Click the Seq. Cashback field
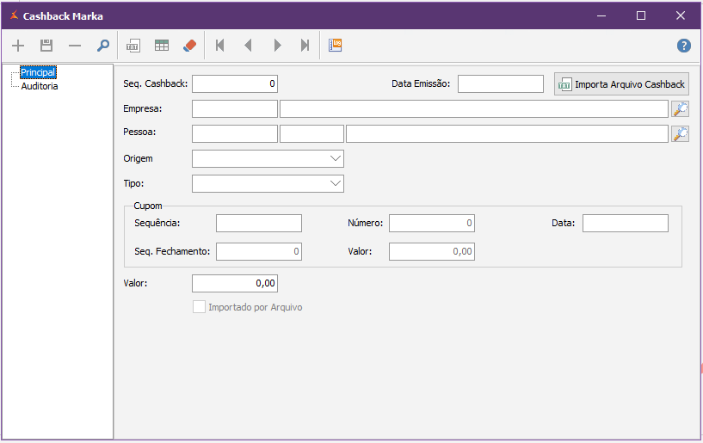This screenshot has width=703, height=443. coord(235,83)
